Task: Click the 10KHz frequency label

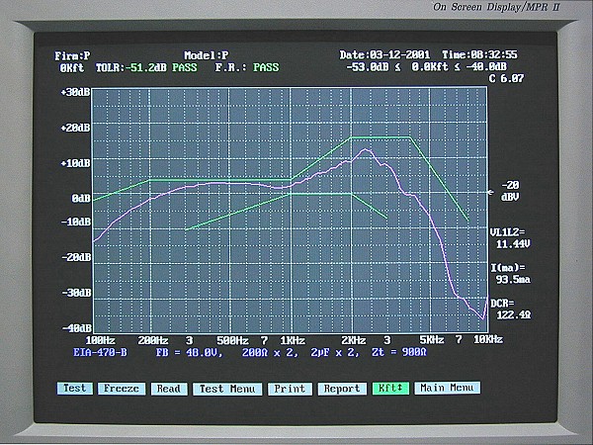Action: [x=488, y=339]
